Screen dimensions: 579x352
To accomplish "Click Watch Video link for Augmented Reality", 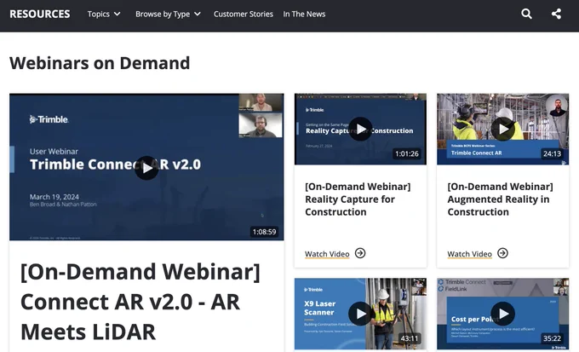I will coord(470,254).
